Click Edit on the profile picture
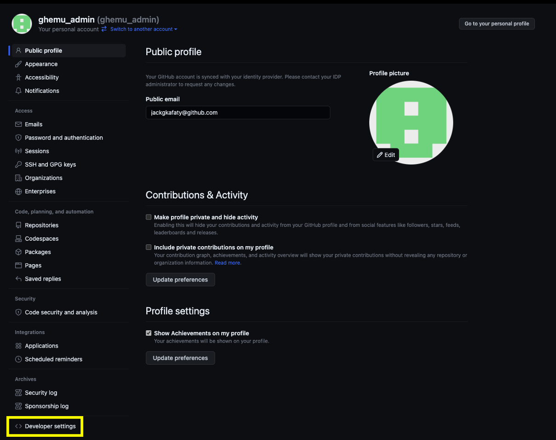Image resolution: width=556 pixels, height=440 pixels. 386,155
